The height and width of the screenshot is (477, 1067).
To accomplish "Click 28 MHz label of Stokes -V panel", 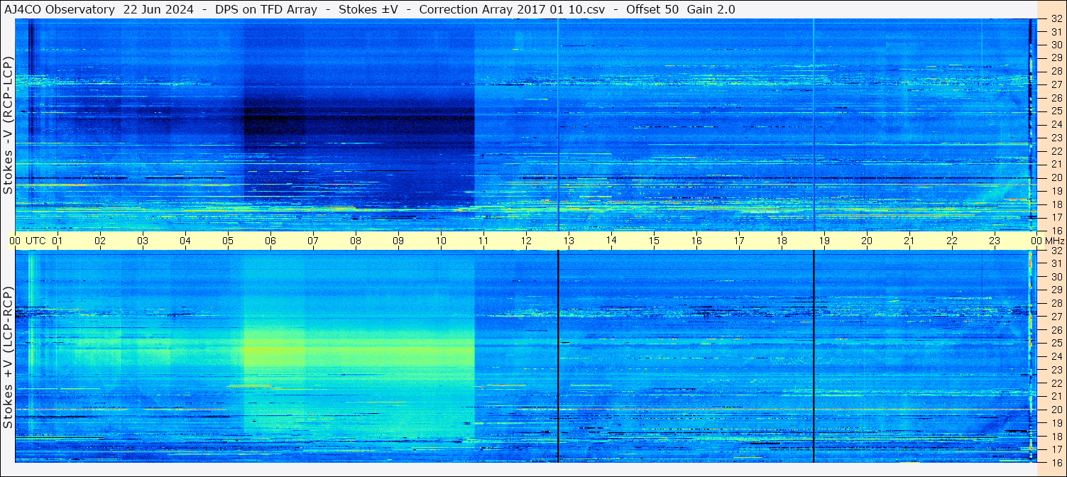I will click(1056, 71).
